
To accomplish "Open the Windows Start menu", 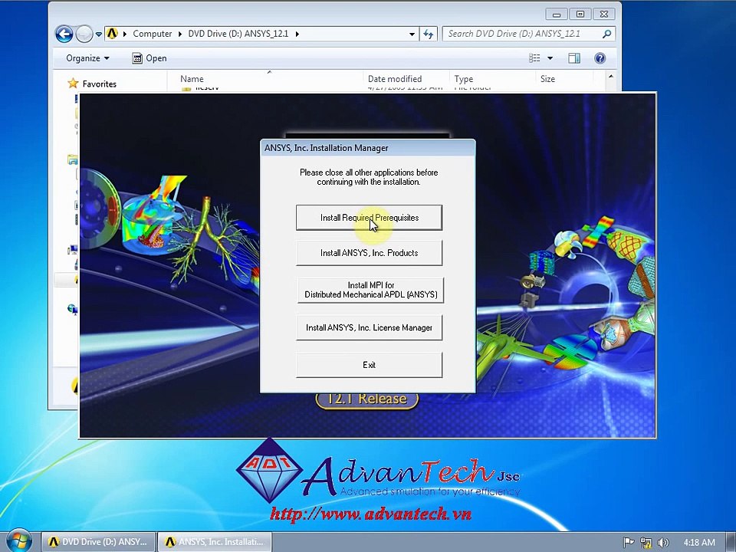I will 18,541.
